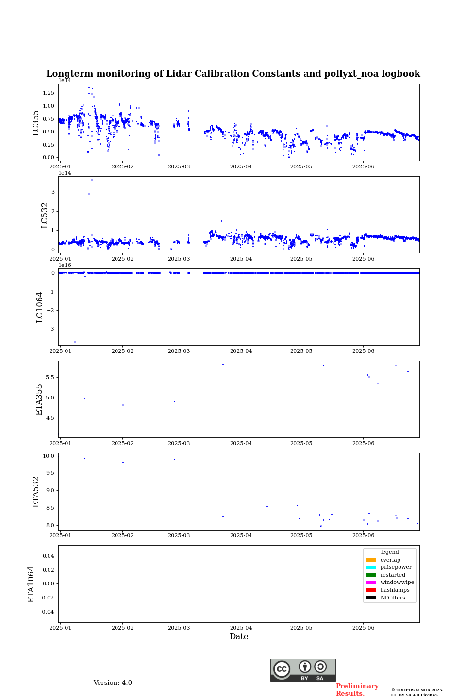Click the LC1064 axis label
The height and width of the screenshot is (699, 466).
point(40,307)
